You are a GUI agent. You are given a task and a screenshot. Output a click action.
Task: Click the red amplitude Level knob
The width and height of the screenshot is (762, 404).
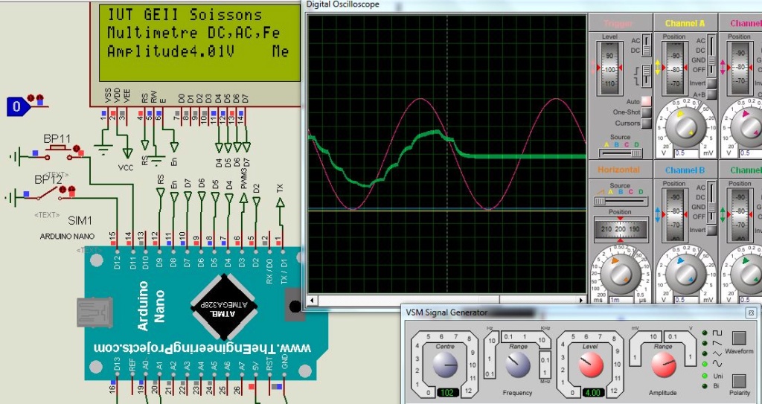click(x=590, y=364)
